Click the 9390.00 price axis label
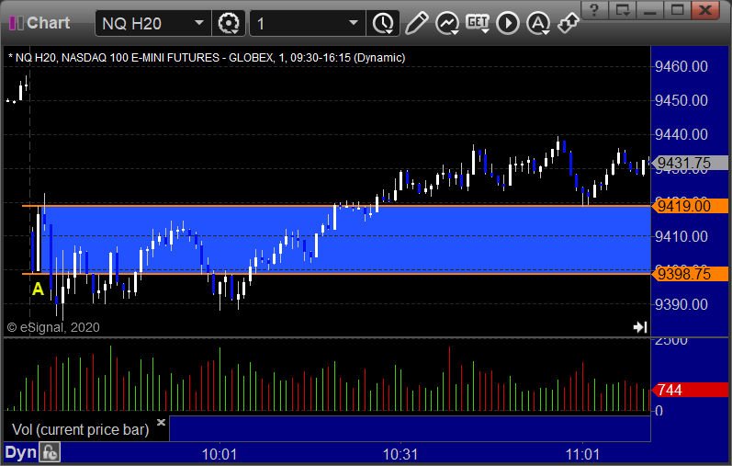 (681, 305)
